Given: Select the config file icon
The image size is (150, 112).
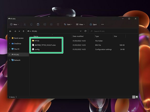Looking at the screenshot, I should pos(33,49).
